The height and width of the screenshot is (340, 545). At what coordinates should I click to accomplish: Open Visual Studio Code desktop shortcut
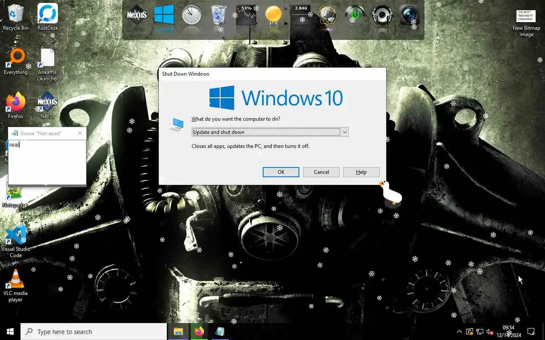(x=16, y=241)
